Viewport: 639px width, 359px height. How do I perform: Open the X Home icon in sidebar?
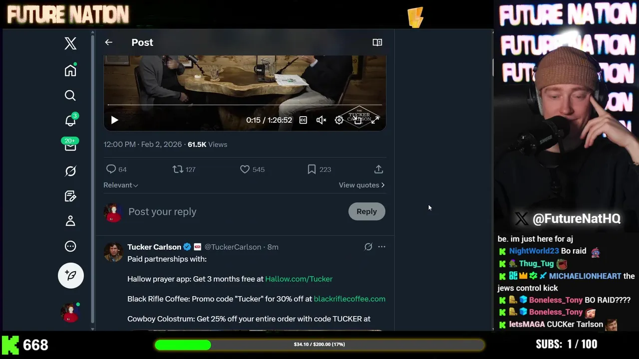(x=70, y=70)
